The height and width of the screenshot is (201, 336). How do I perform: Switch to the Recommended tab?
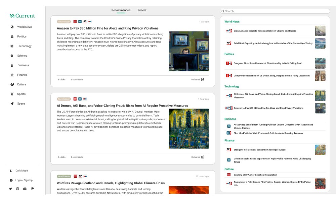point(121,10)
